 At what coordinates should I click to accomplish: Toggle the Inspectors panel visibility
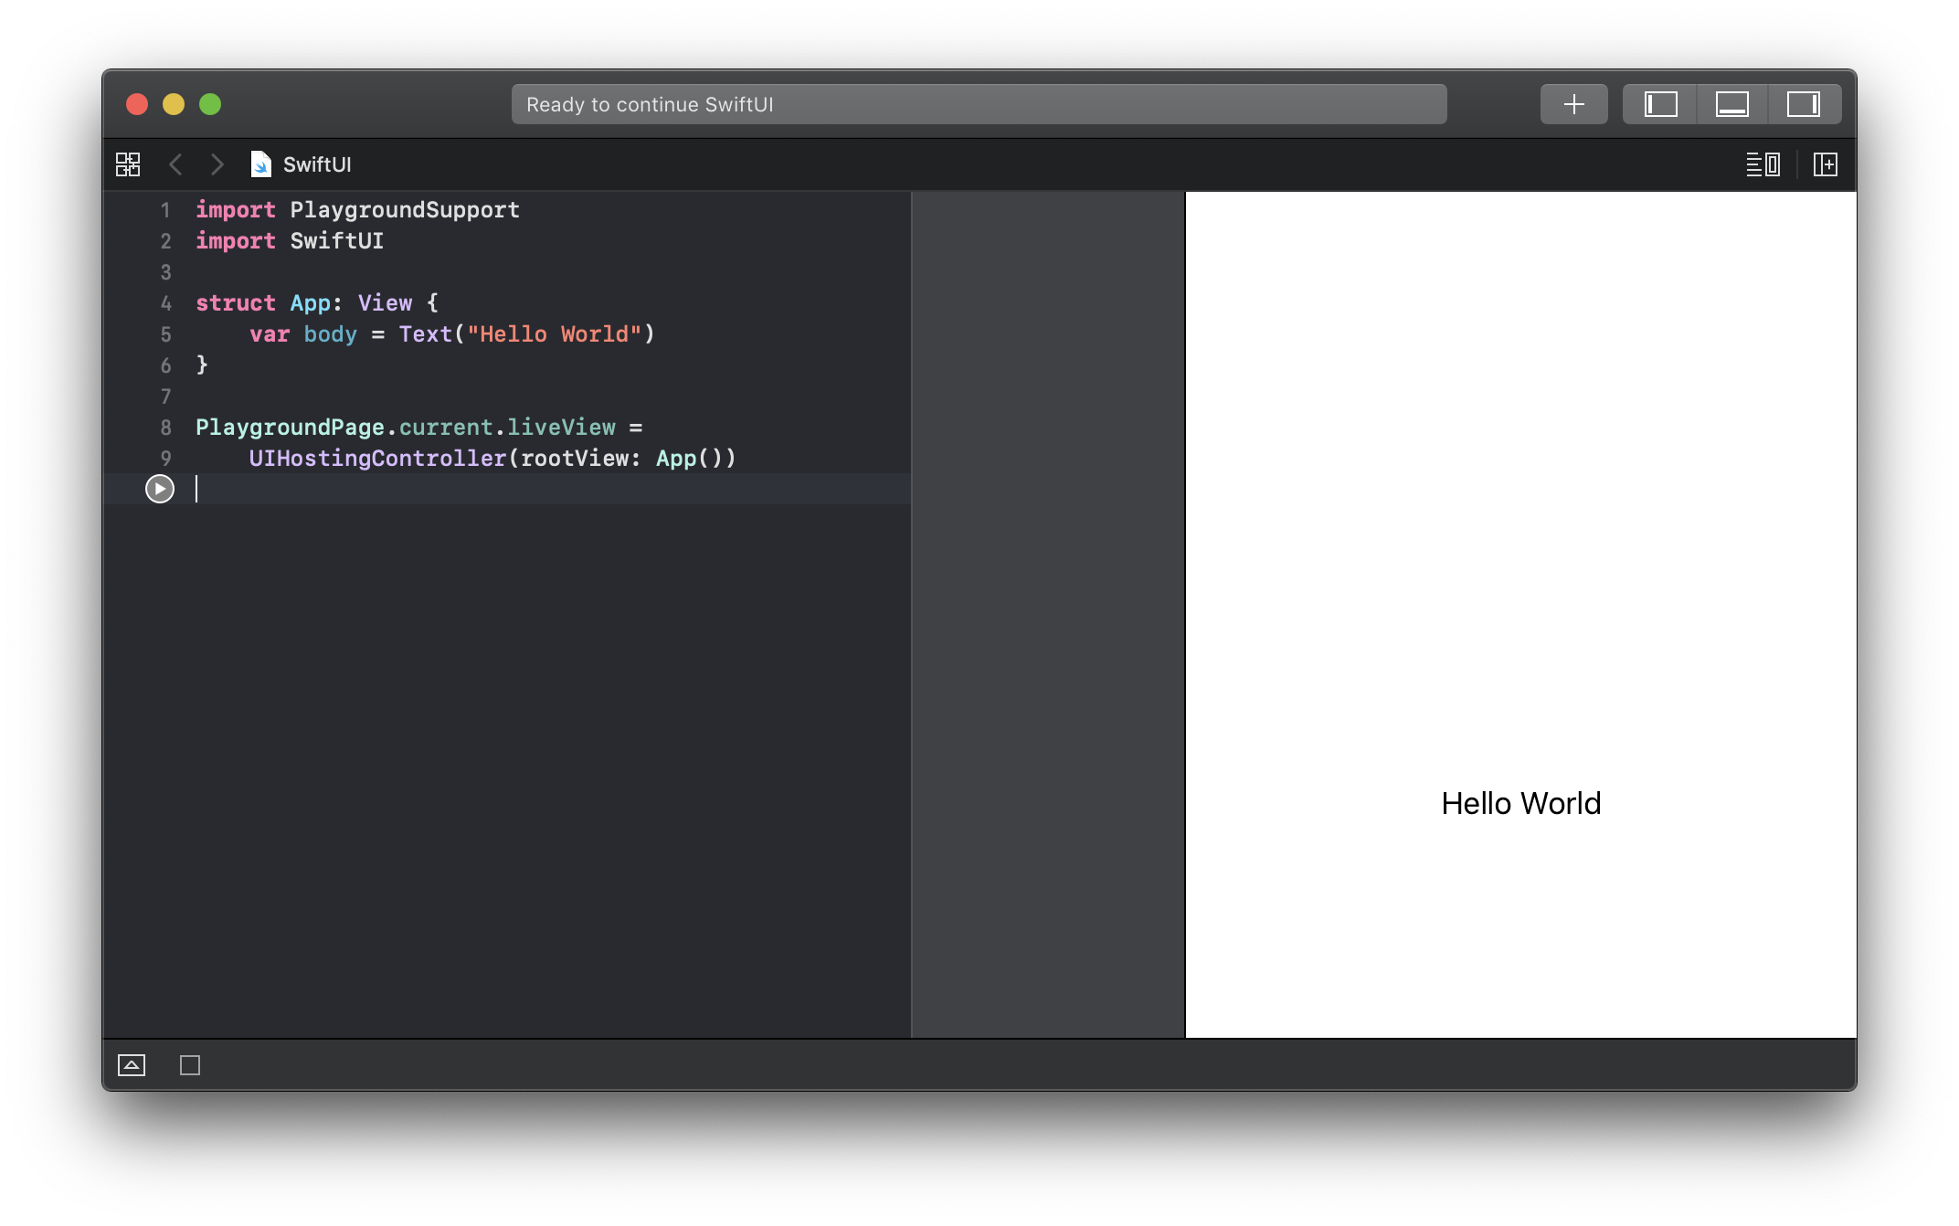1805,103
